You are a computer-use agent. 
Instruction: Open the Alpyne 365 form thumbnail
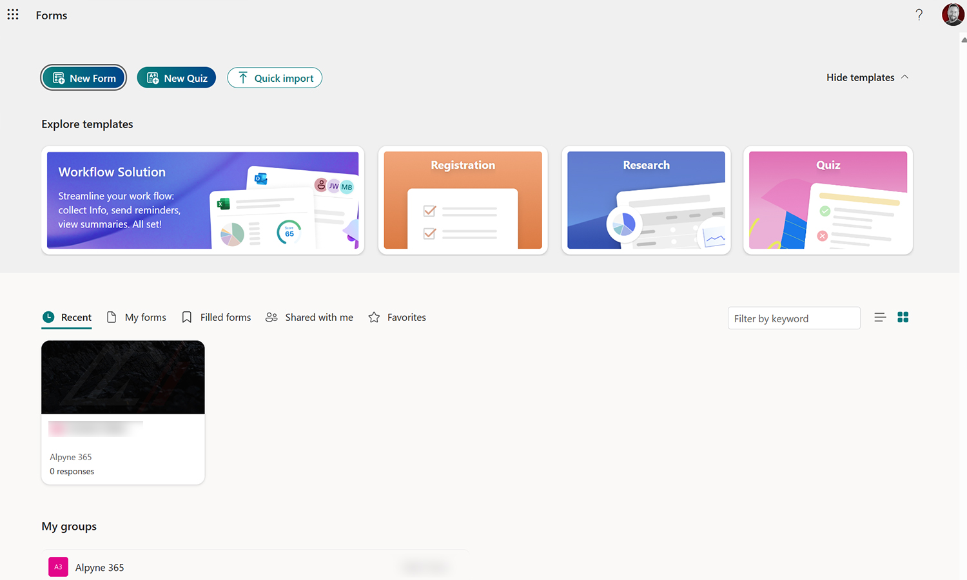point(122,377)
